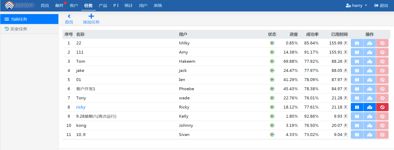The image size is (394, 150).
Task: Select 当前任务 in the sidebar
Action: [29, 19]
